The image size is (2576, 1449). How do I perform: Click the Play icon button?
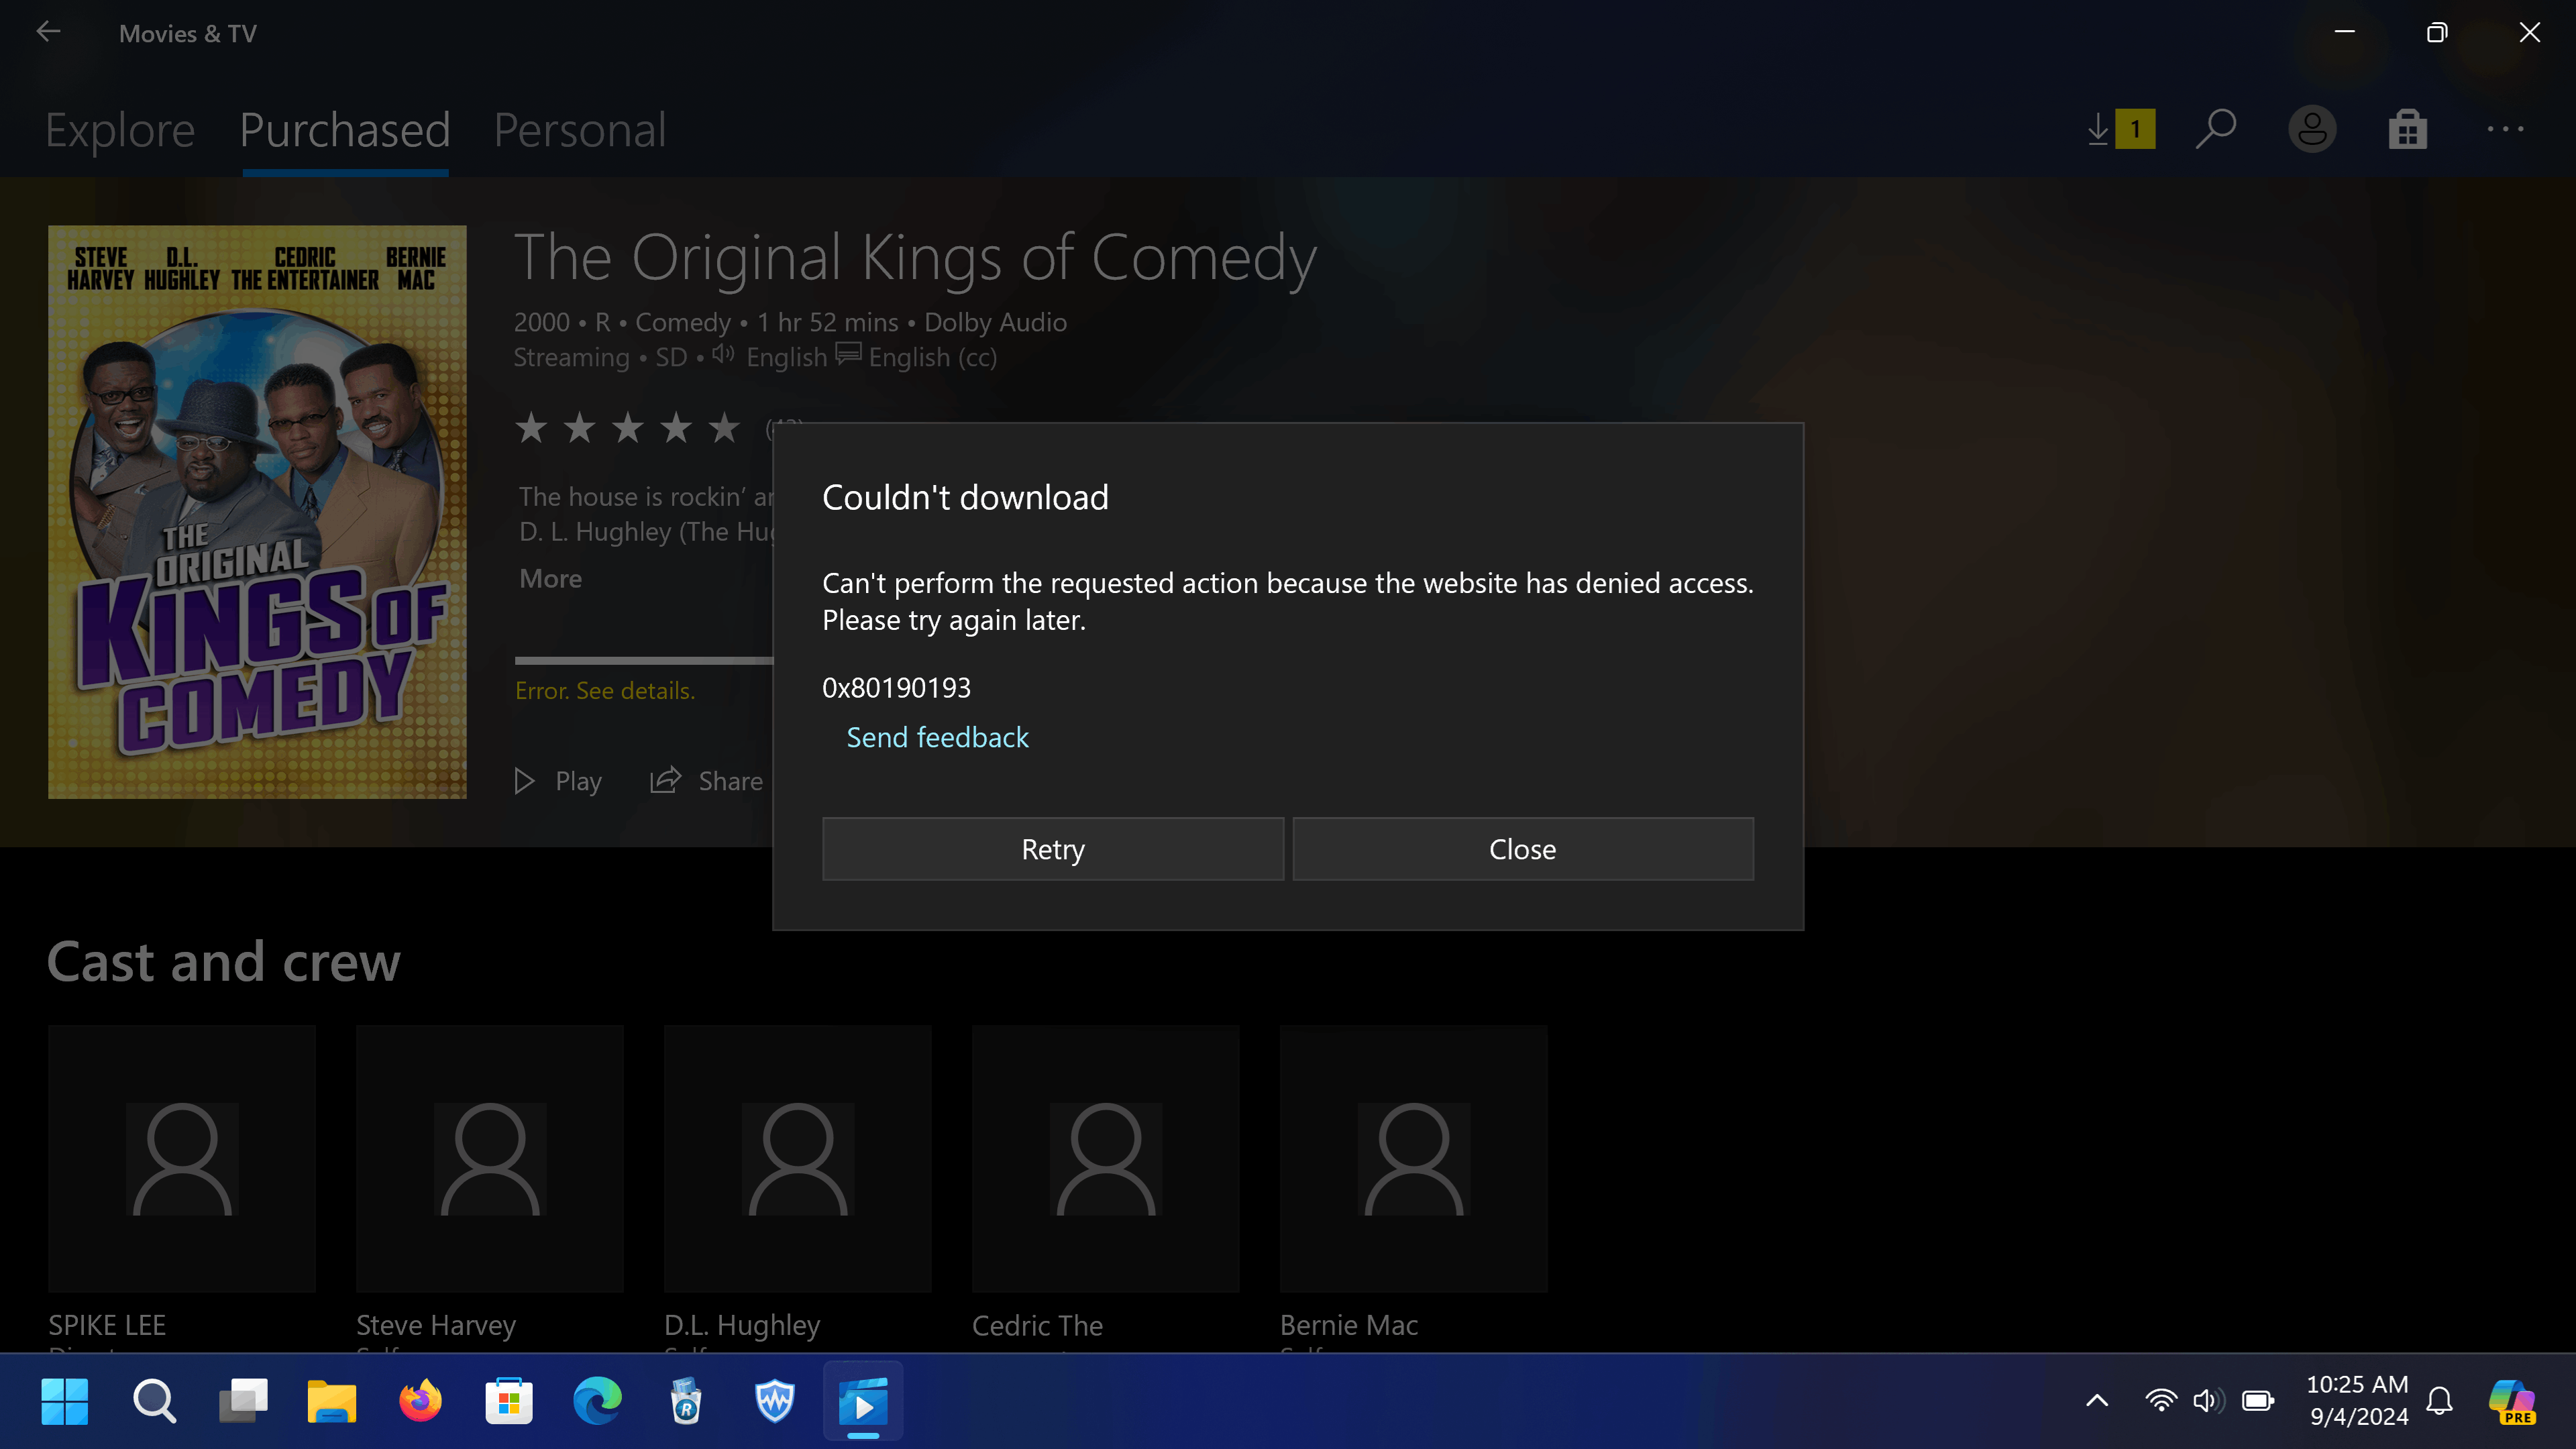[x=558, y=781]
